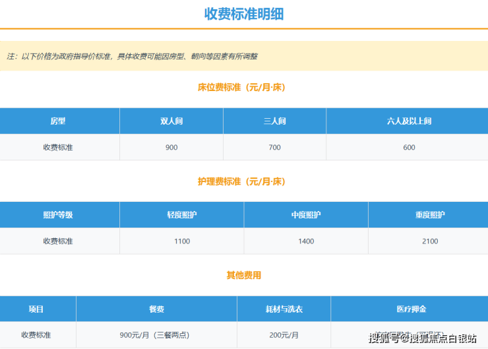
Task: Click the 收费标准明细 page title
Action: [x=243, y=14]
